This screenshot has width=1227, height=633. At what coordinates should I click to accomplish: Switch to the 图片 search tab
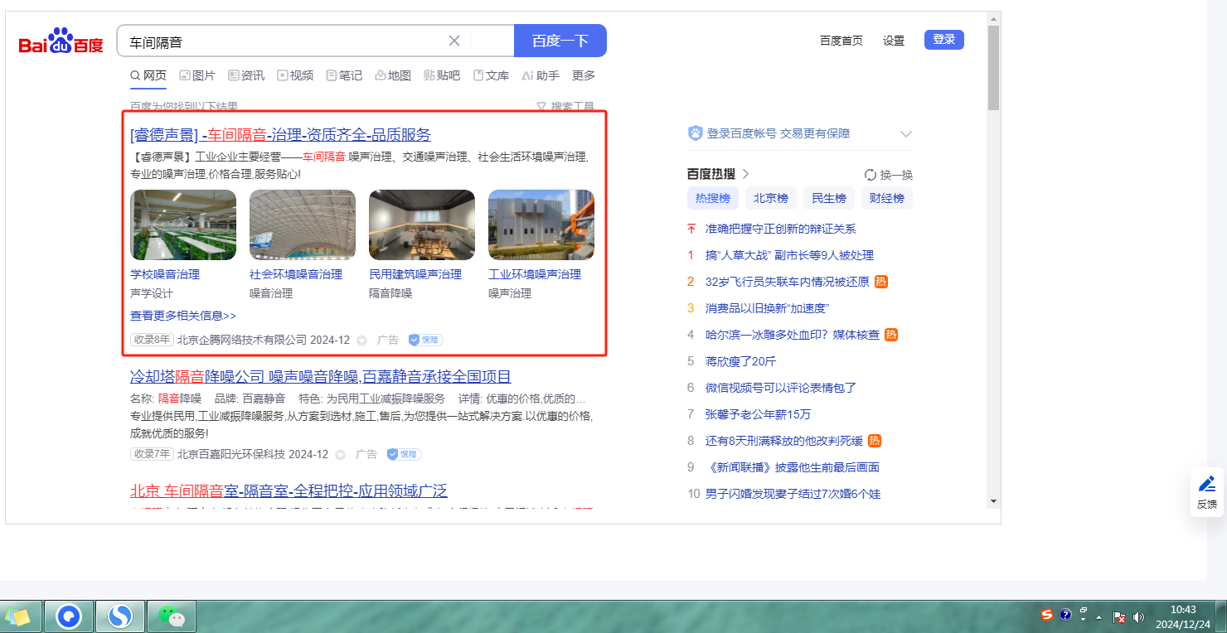tap(197, 75)
